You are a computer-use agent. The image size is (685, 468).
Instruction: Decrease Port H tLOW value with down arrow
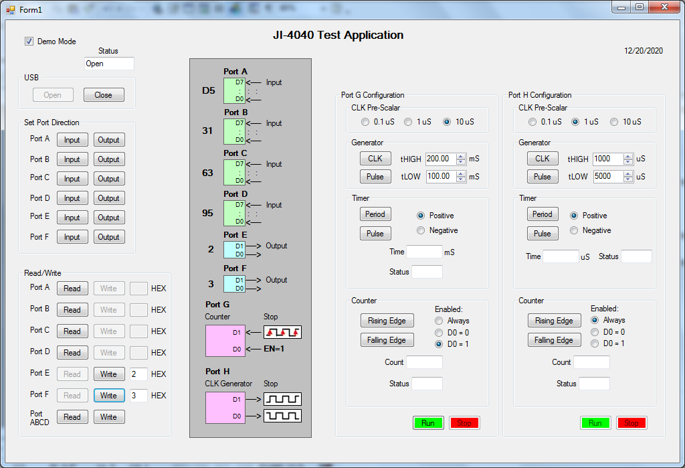(627, 179)
